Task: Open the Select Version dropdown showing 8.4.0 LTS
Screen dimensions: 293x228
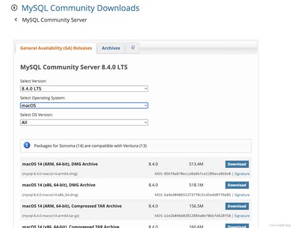Action: pyautogui.click(x=84, y=89)
